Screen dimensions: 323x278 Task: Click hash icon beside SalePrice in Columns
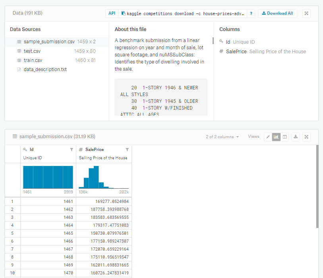221,51
